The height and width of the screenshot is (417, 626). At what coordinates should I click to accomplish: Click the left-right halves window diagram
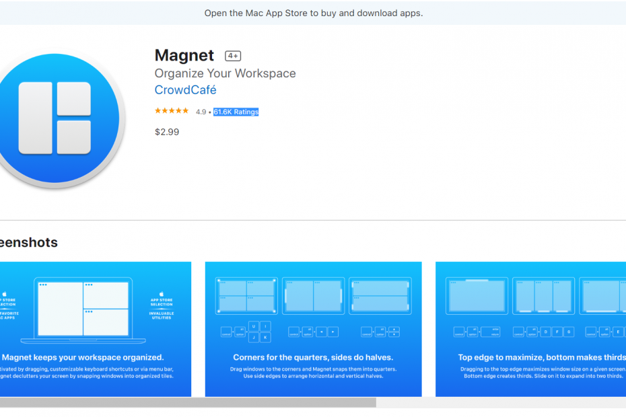click(x=313, y=296)
